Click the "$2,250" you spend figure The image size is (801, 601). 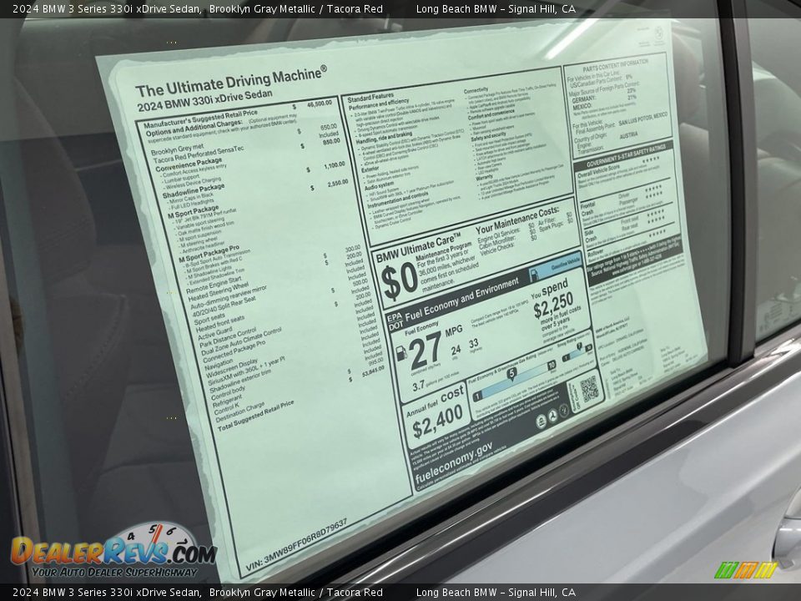tap(553, 306)
